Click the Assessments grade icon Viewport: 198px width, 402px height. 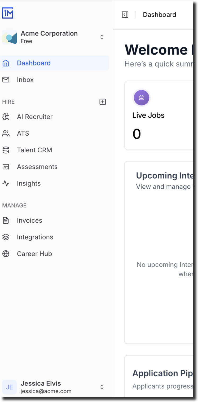[6, 167]
